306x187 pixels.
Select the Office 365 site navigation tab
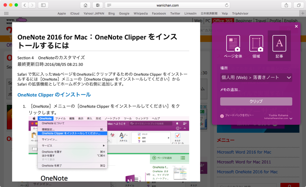pyautogui.click(x=222, y=21)
